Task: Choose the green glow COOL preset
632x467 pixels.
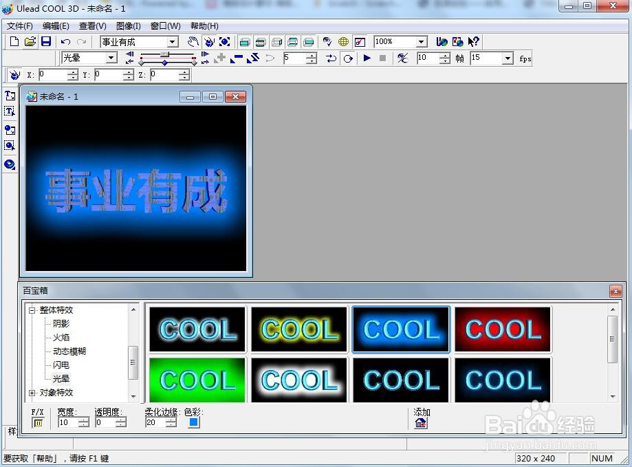Action: pos(197,380)
